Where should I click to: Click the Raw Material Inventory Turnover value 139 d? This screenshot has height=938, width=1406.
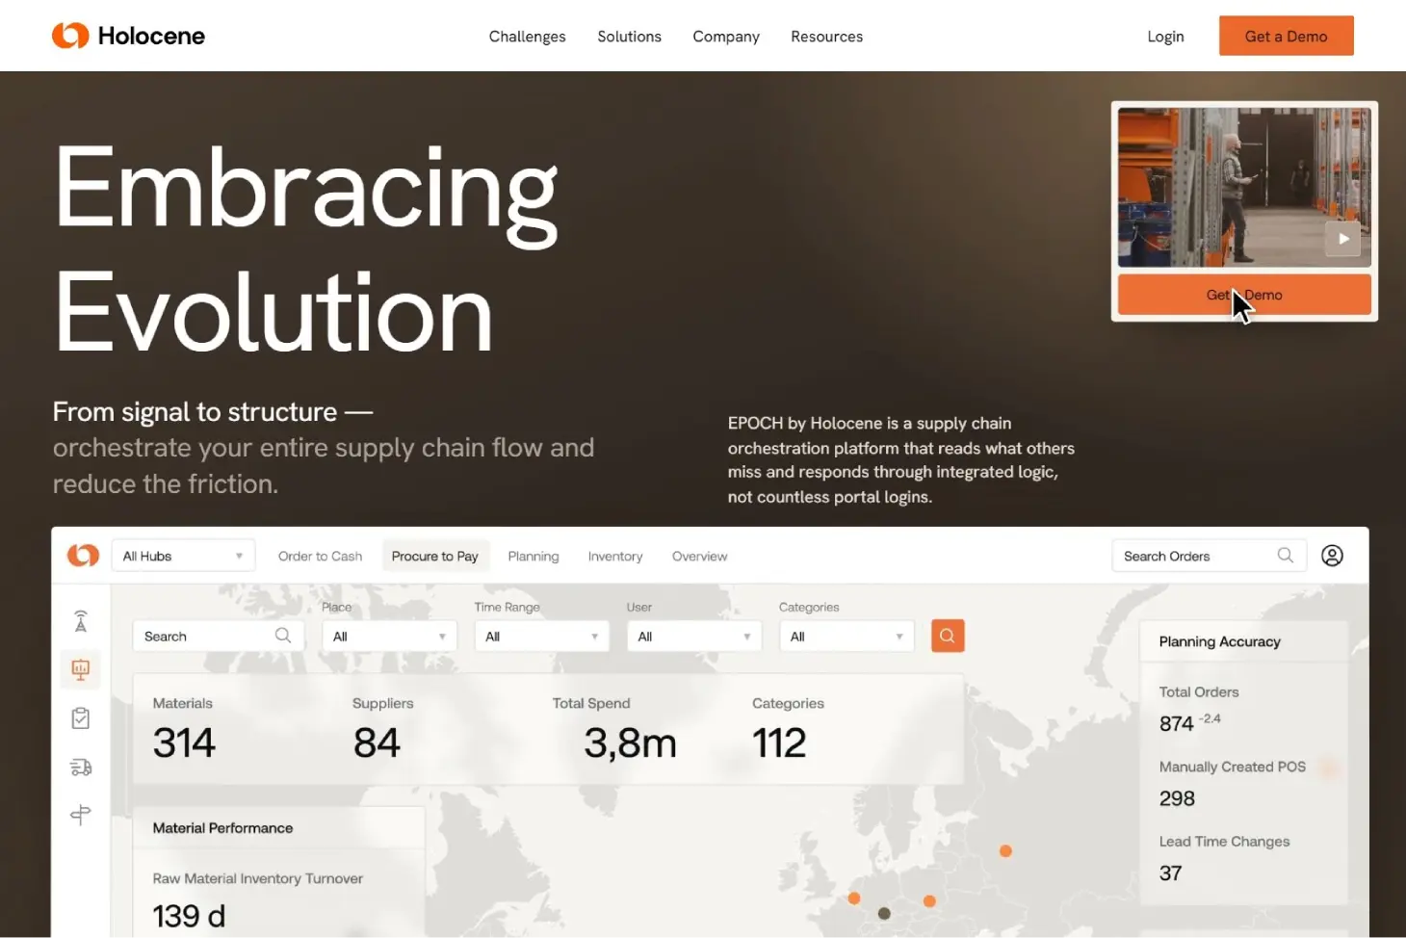pos(189,916)
